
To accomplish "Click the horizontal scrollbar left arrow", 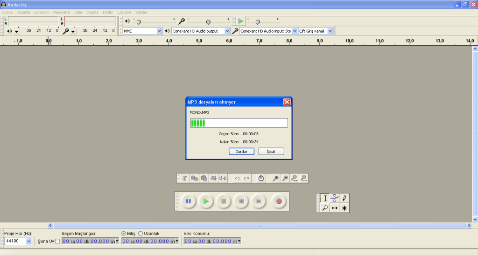I will (x=50, y=226).
